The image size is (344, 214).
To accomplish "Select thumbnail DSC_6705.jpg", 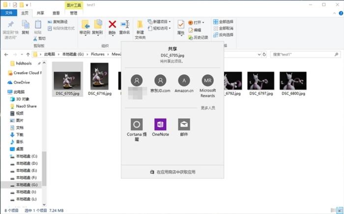I will point(67,79).
